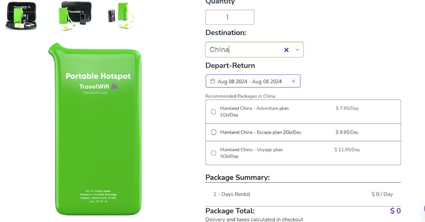Choose the Escape plan 2Gb/Day option
The width and height of the screenshot is (425, 222).
[x=213, y=132]
